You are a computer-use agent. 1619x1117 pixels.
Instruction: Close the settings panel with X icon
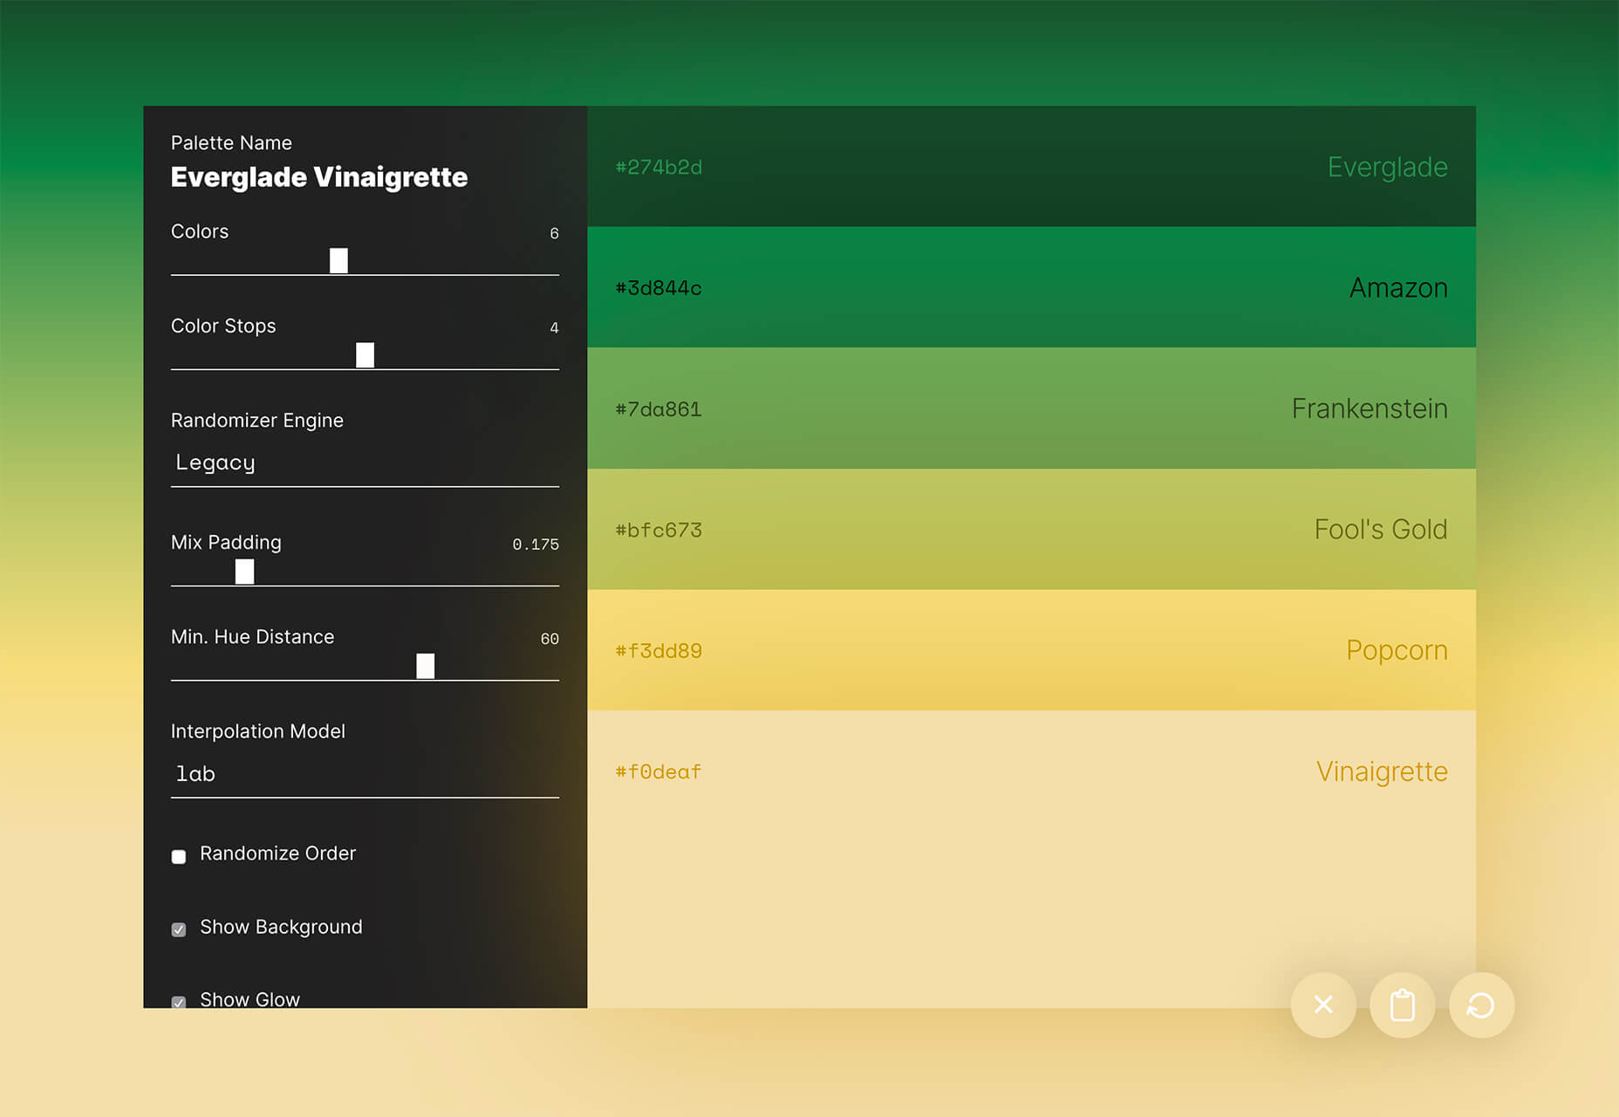[1323, 1005]
